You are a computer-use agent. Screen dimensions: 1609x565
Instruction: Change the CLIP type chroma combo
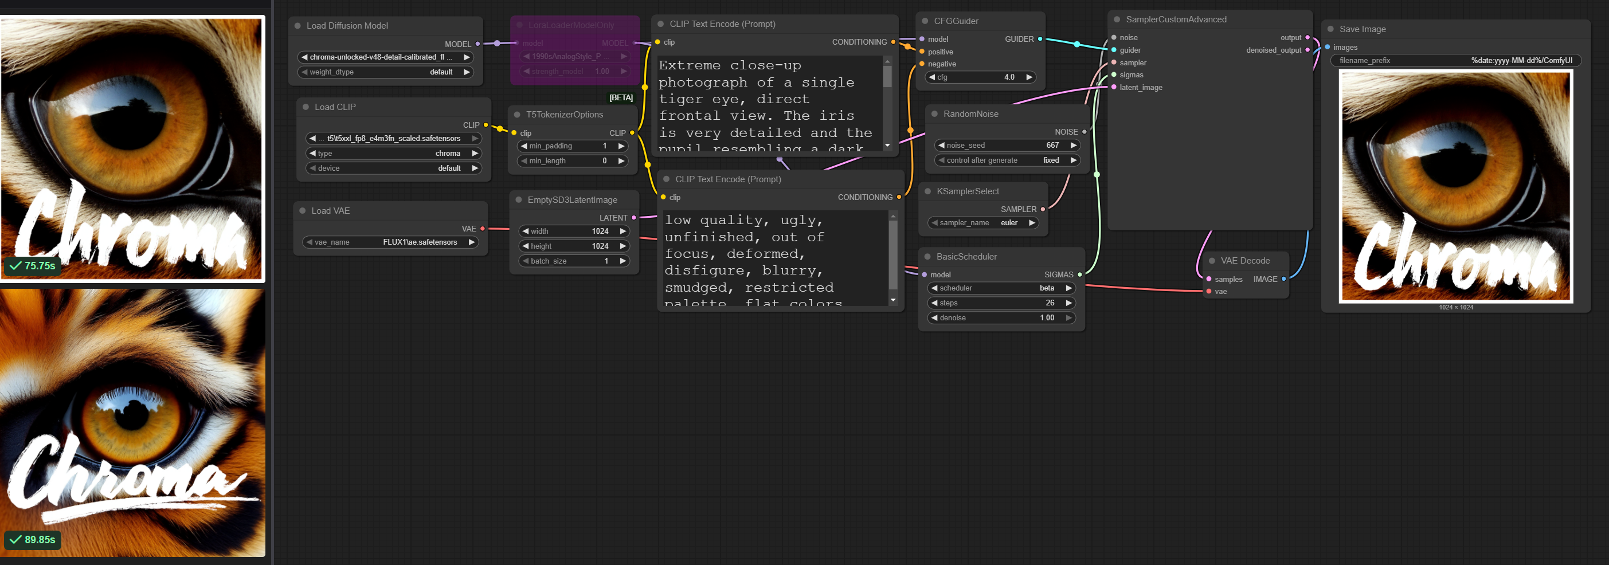click(393, 153)
